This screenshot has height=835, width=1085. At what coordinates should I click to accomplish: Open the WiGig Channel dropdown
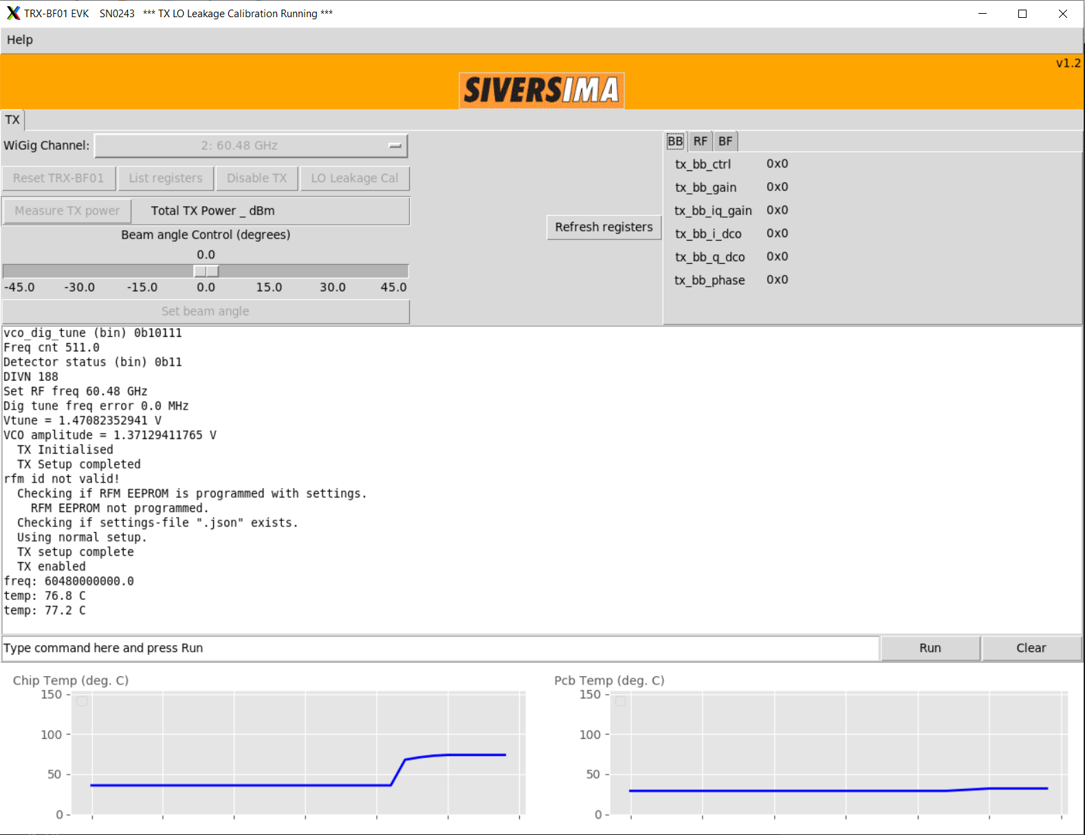251,146
